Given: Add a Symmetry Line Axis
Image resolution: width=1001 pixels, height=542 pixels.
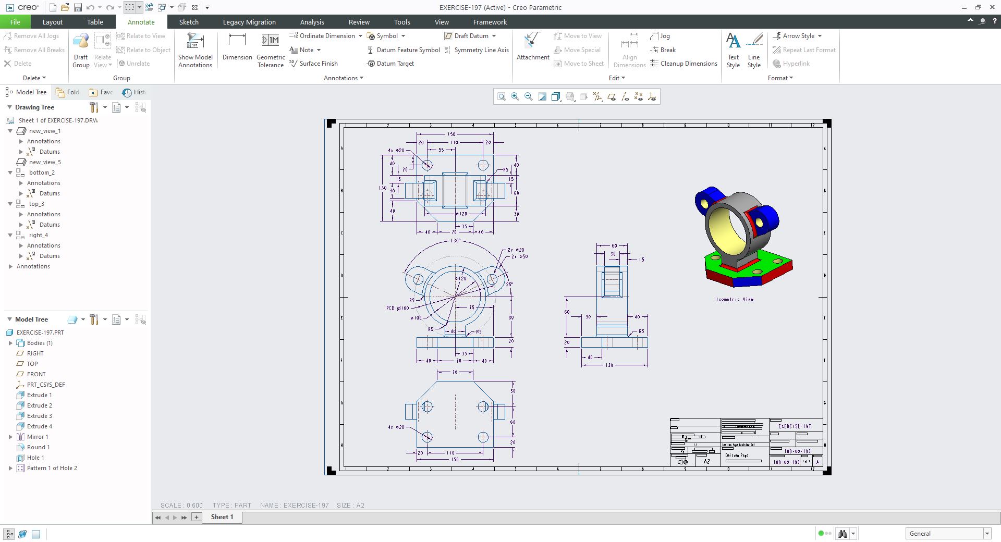Looking at the screenshot, I should coord(477,50).
